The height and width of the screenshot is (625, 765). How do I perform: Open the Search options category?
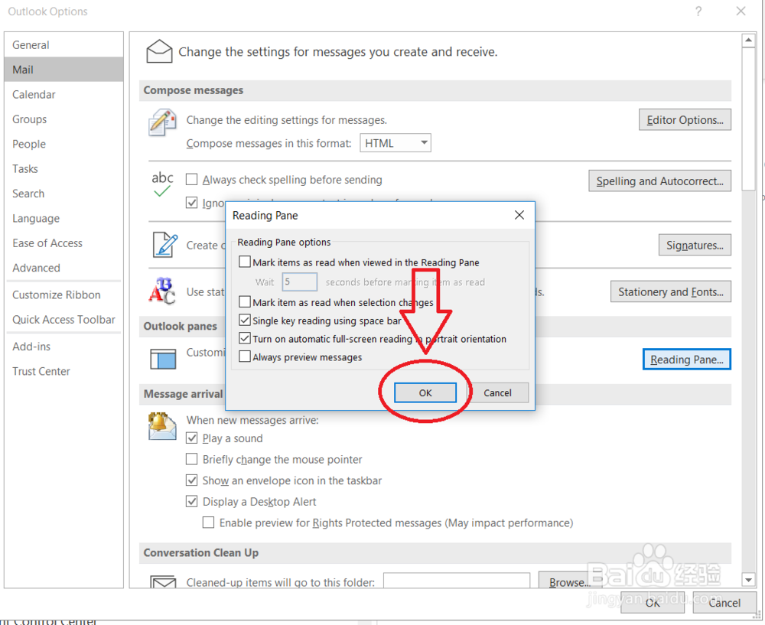coord(64,194)
